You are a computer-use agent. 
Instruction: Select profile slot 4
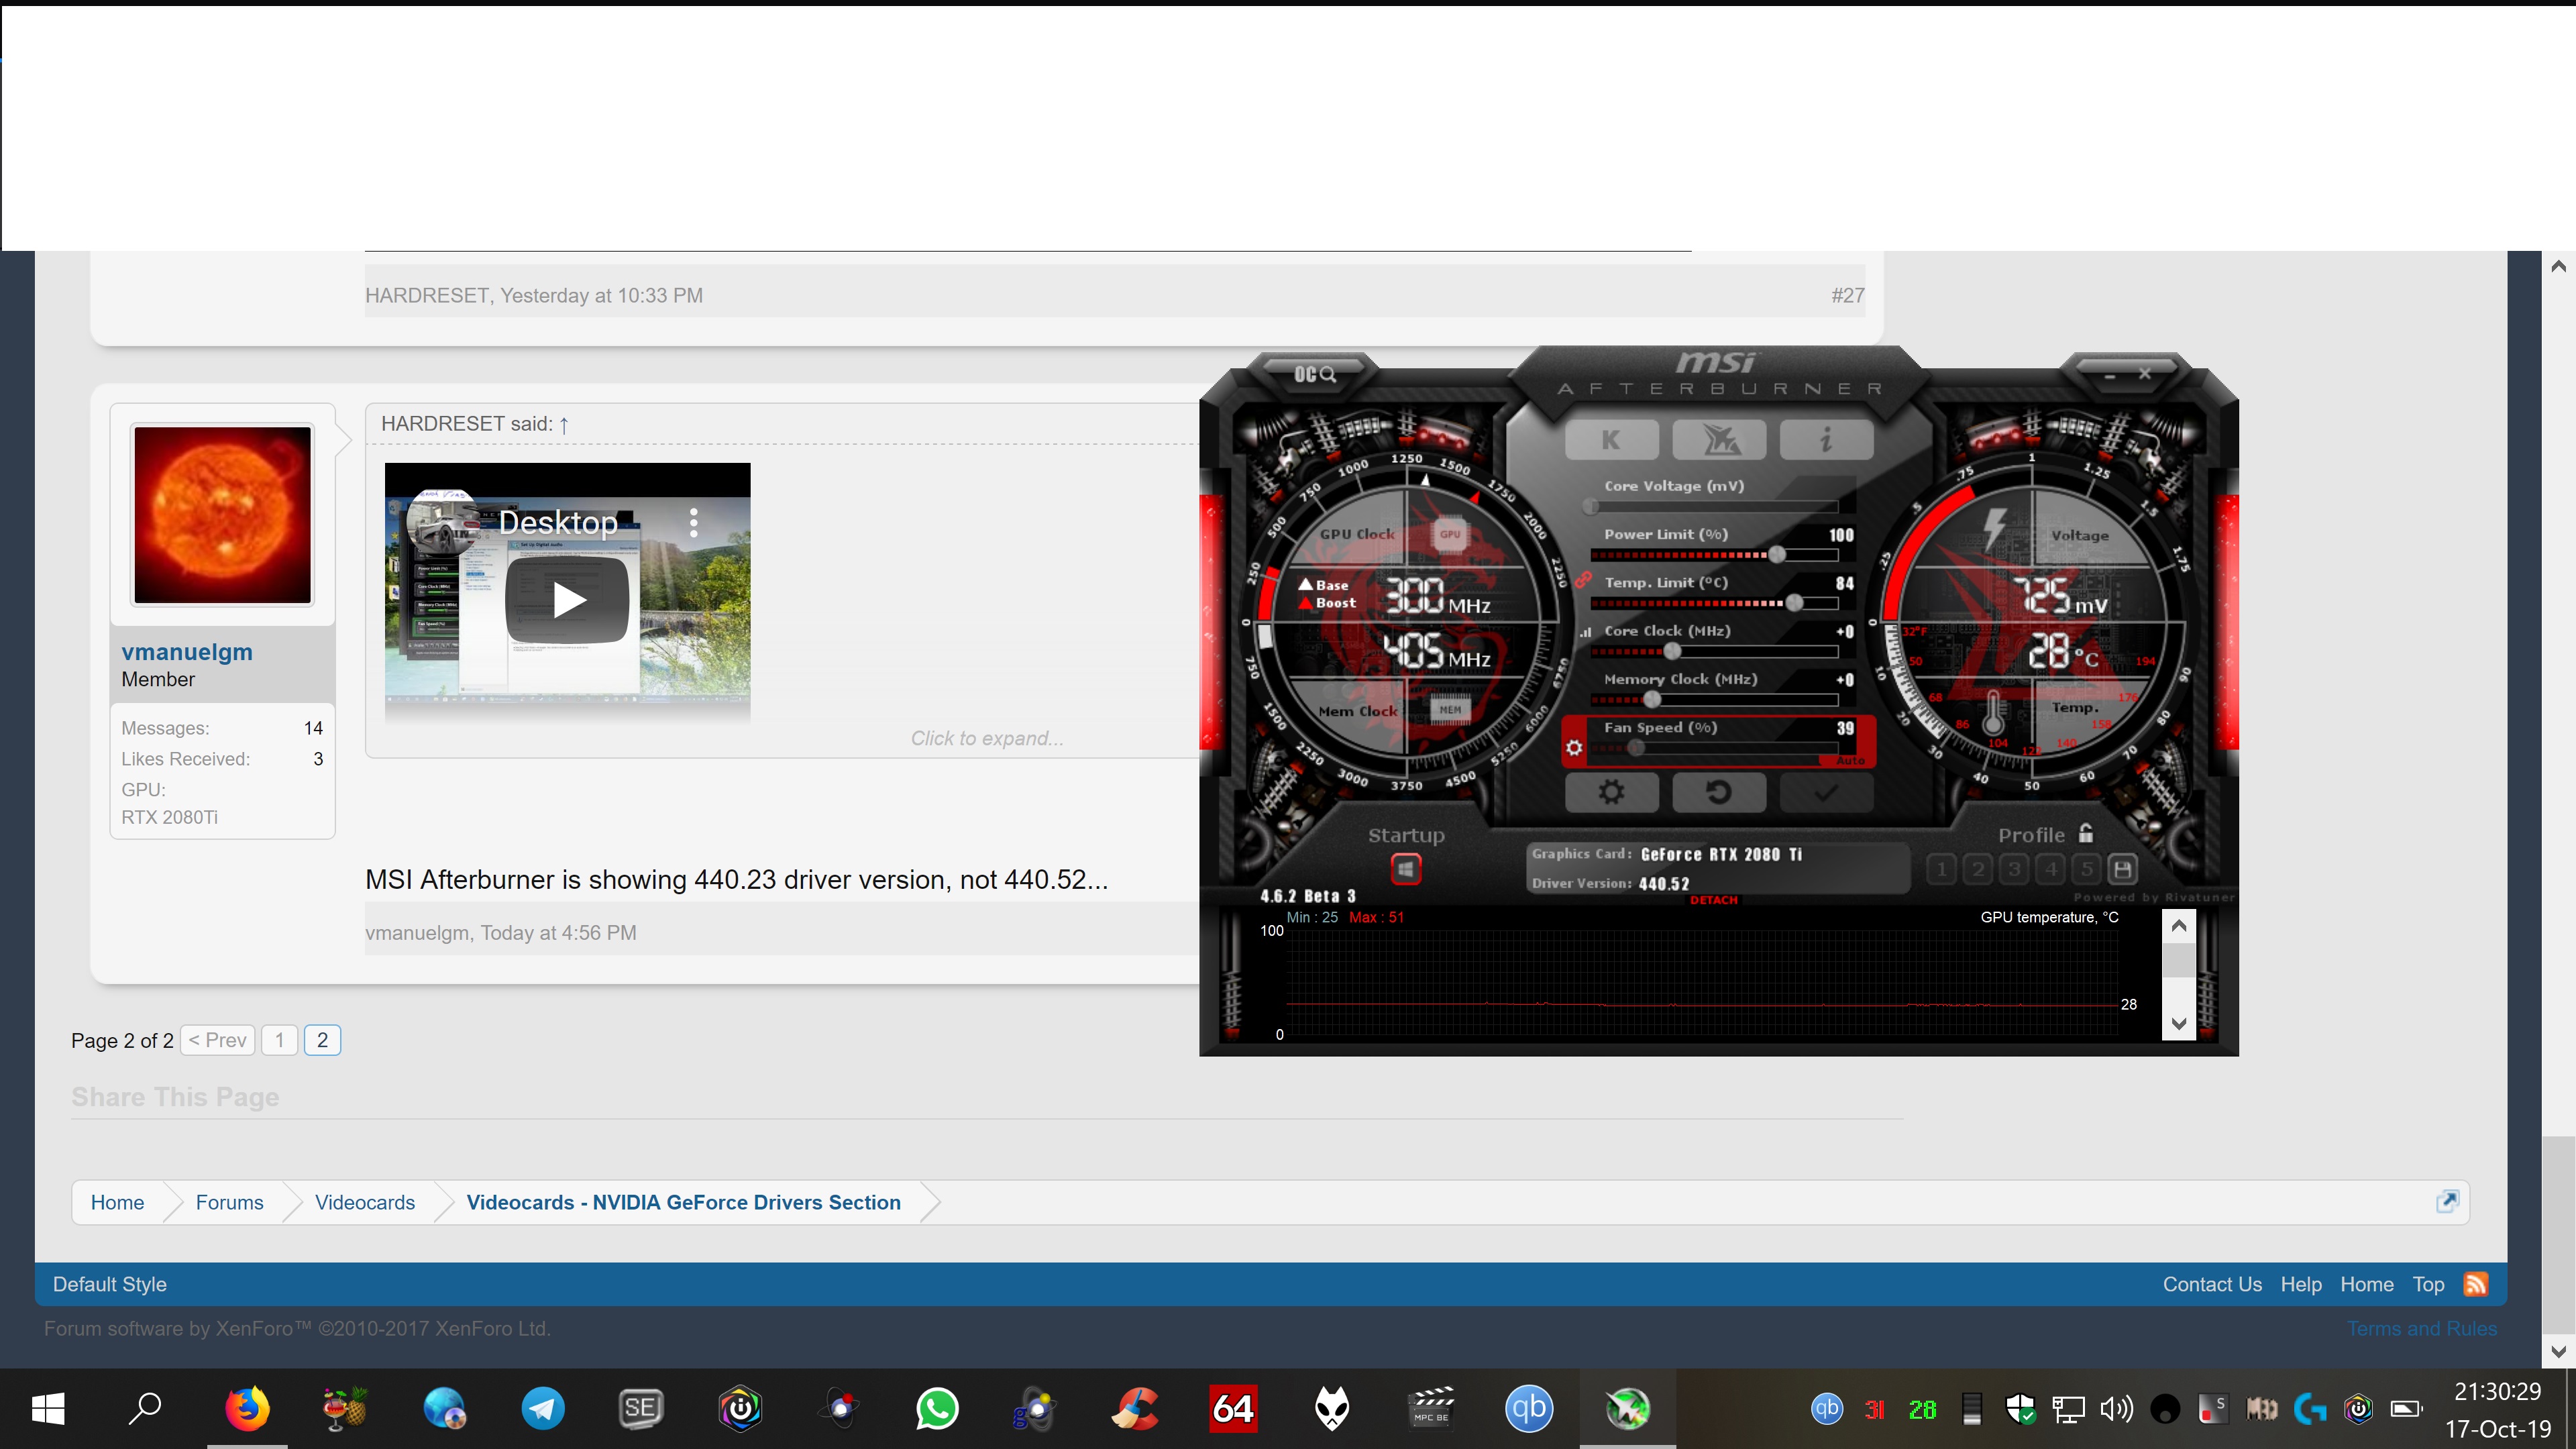[2051, 869]
